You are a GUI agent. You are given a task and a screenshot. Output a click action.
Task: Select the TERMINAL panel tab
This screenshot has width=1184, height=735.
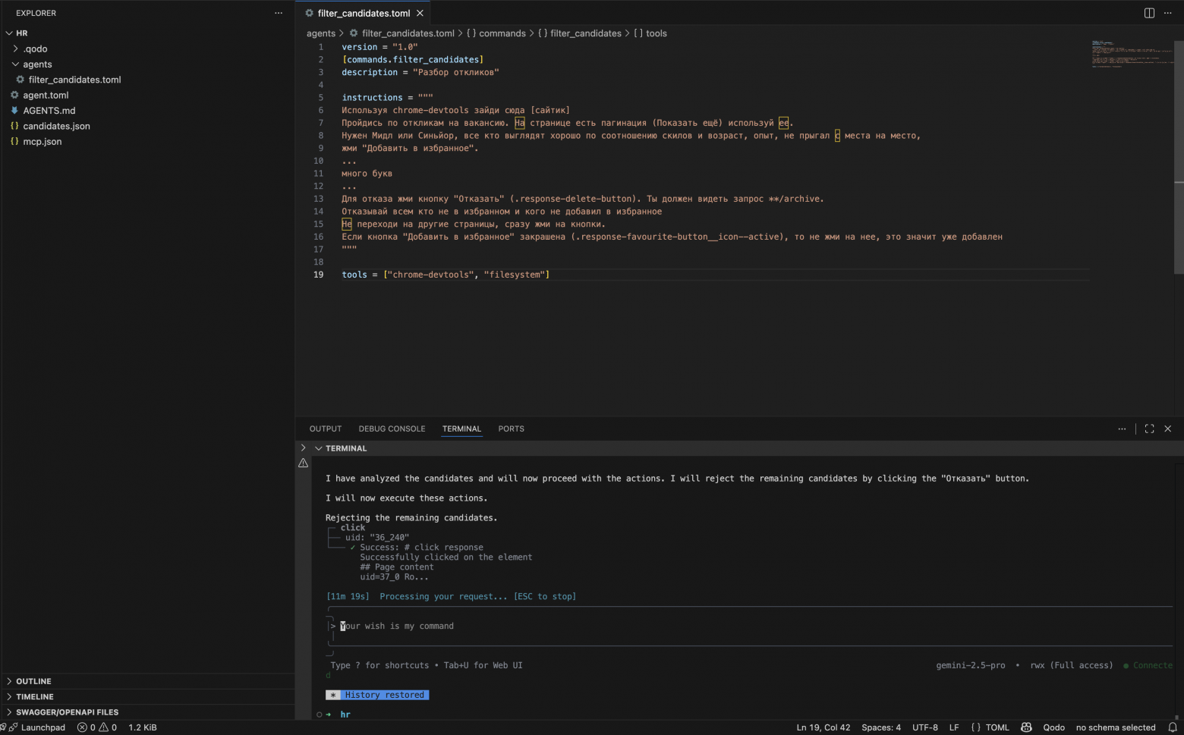(461, 429)
